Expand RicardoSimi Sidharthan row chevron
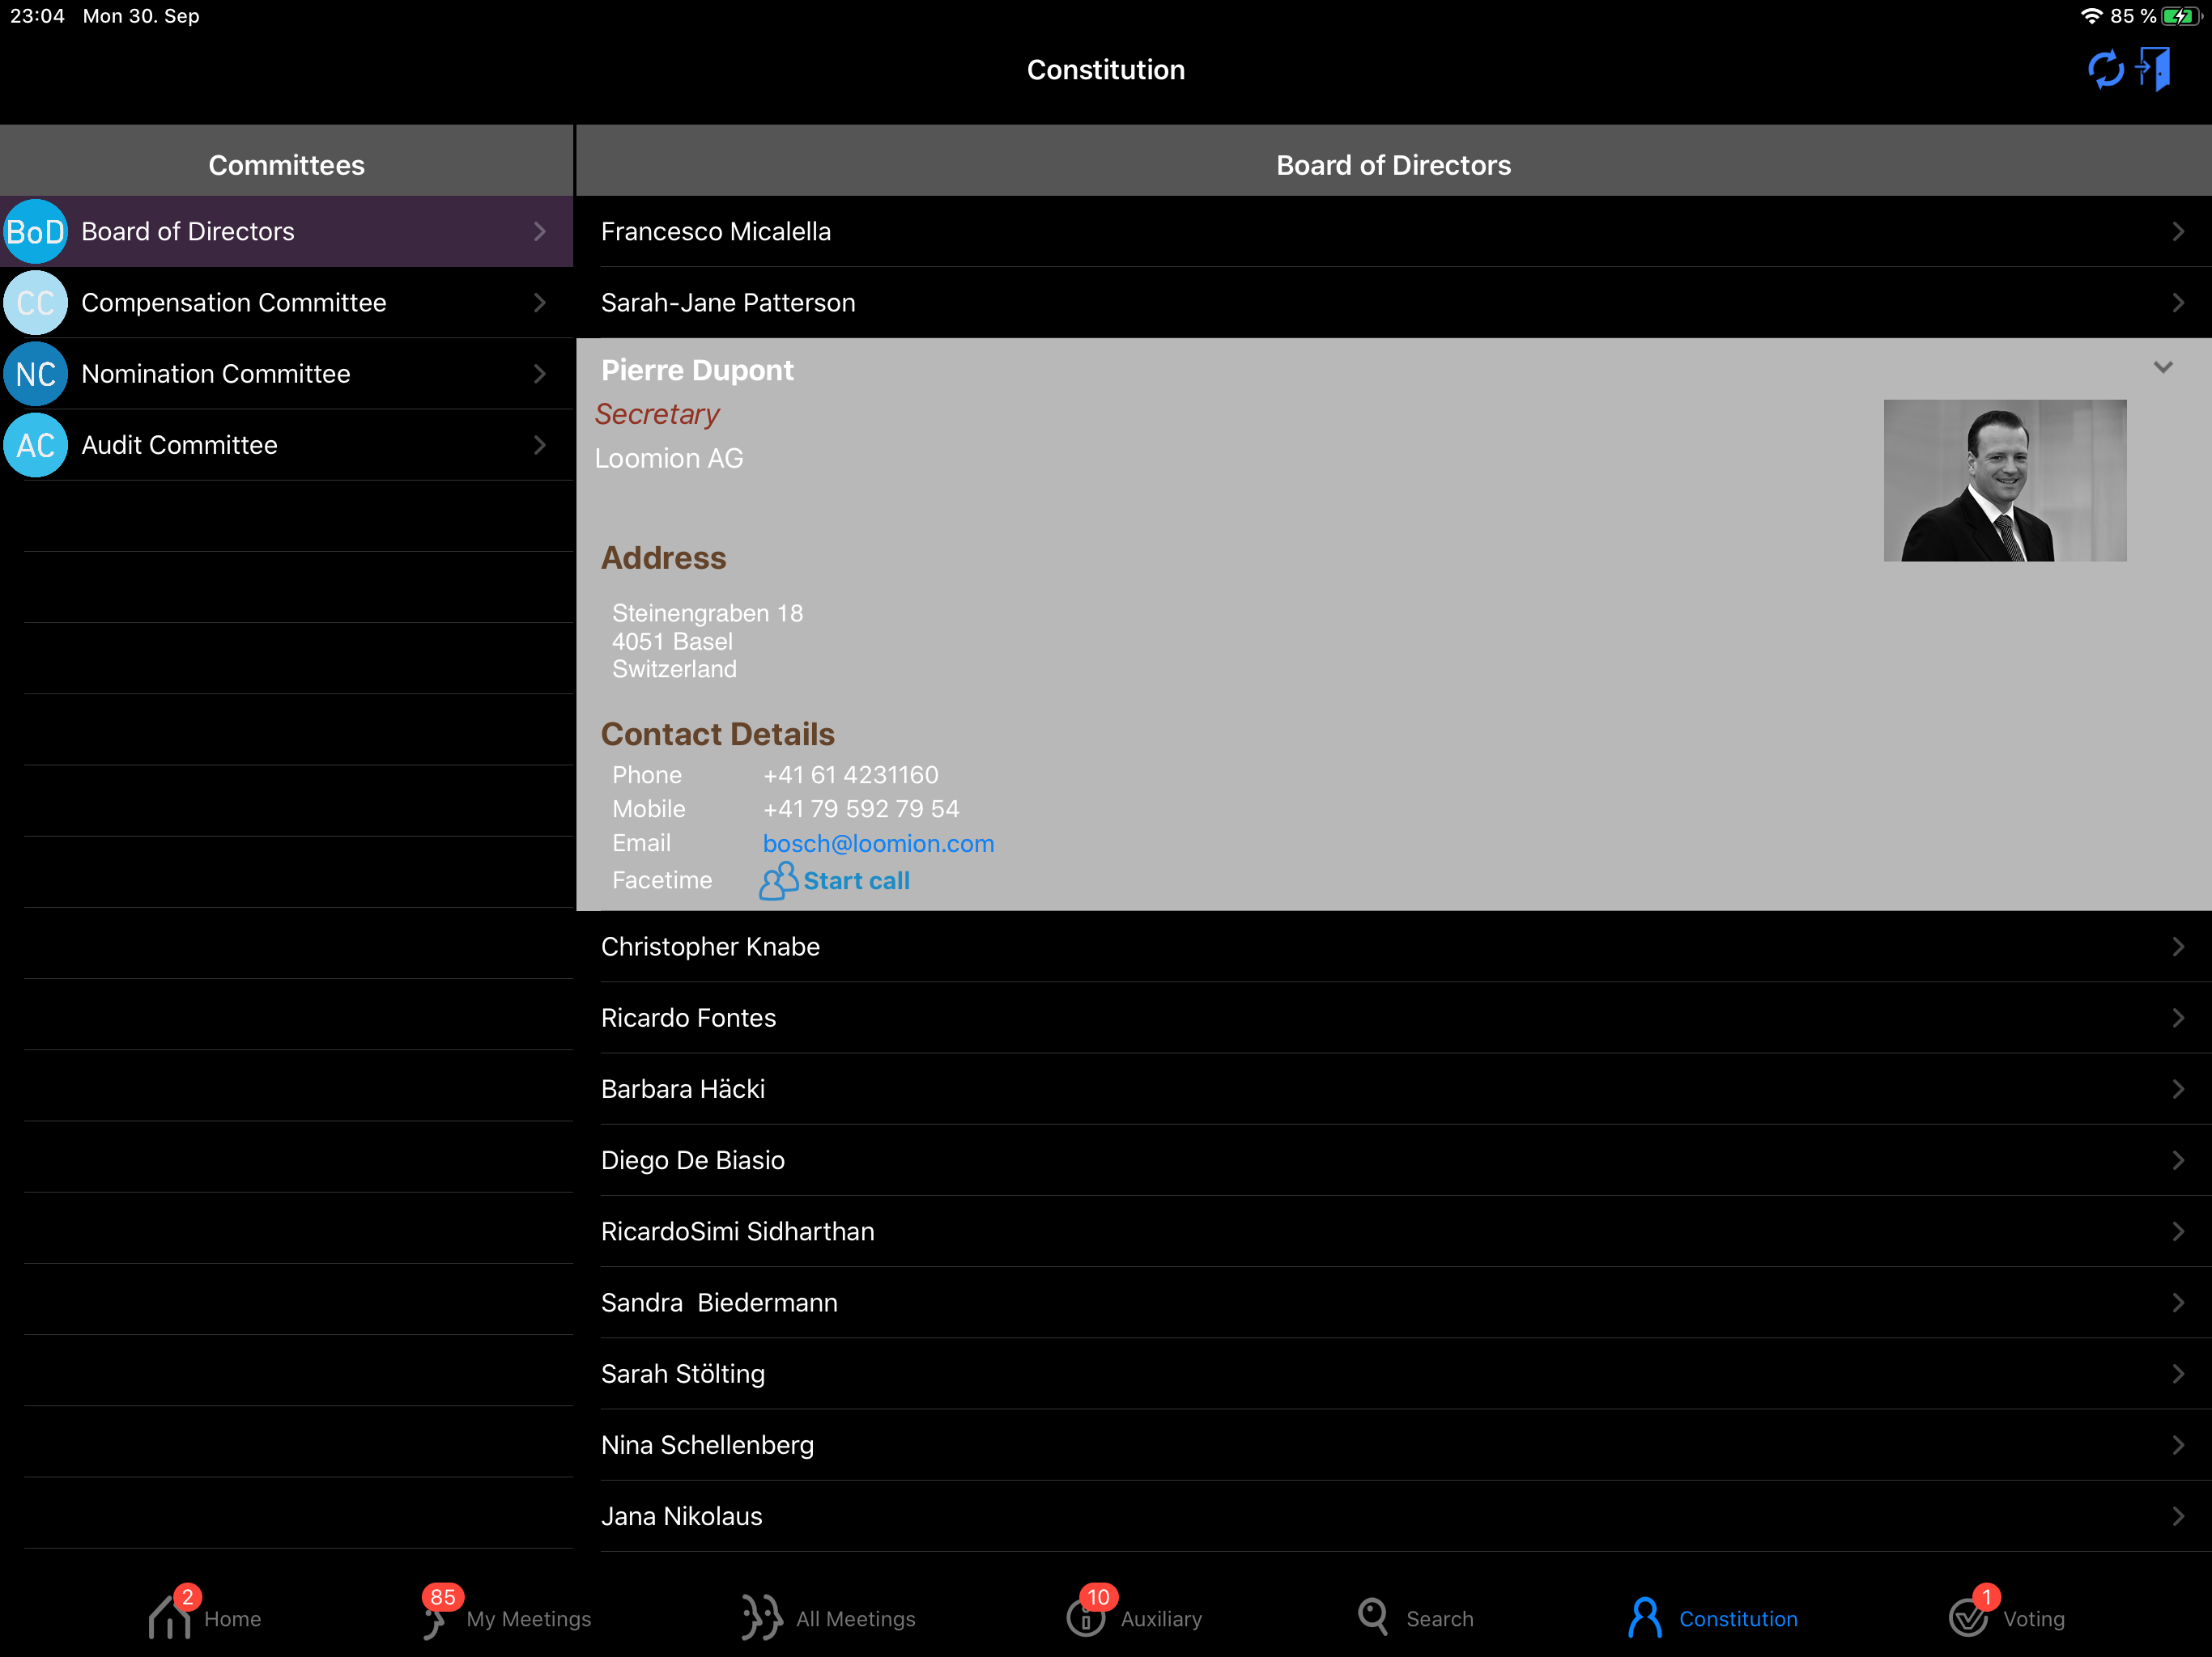 coord(2178,1231)
